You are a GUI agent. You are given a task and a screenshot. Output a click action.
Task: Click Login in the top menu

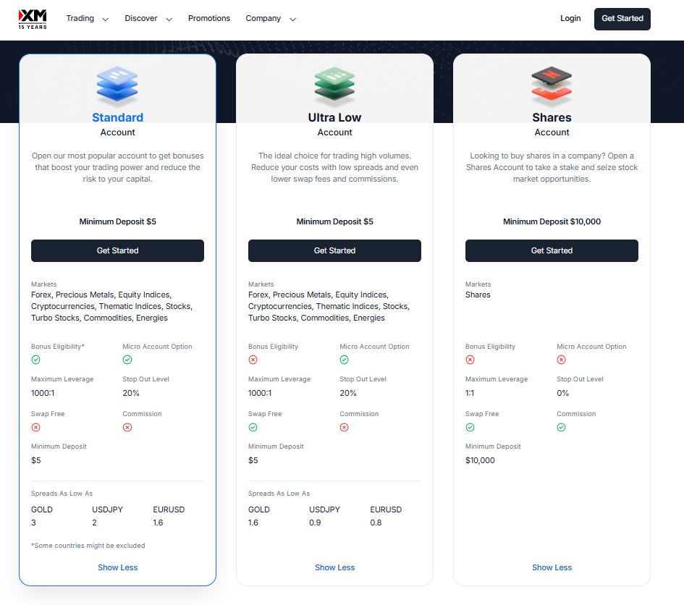(570, 18)
